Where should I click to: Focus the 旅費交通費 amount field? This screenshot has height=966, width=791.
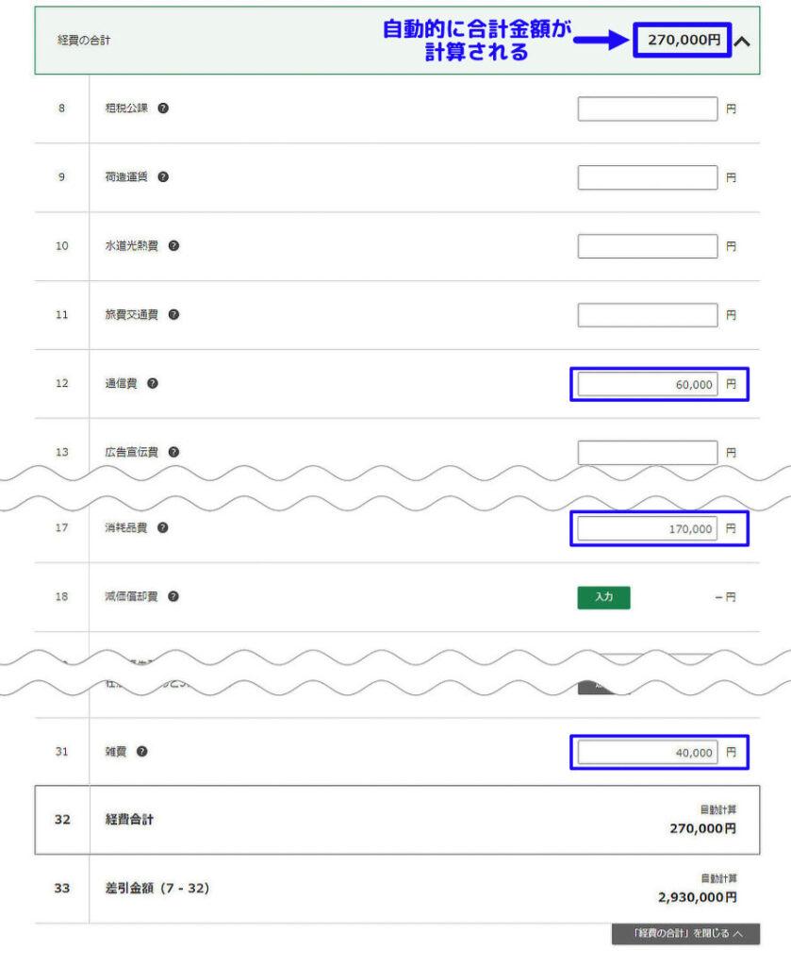click(648, 315)
